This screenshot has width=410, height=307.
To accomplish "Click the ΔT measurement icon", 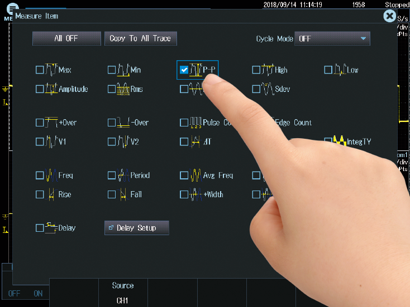I will click(x=196, y=142).
